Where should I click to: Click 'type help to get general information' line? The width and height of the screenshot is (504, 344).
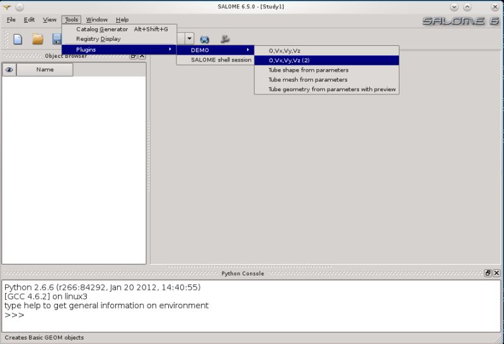(106, 305)
